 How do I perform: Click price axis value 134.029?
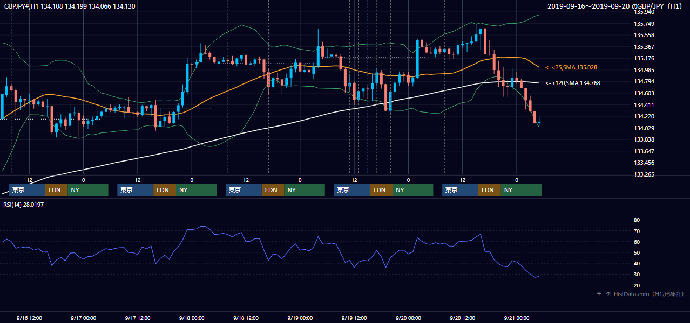(644, 128)
